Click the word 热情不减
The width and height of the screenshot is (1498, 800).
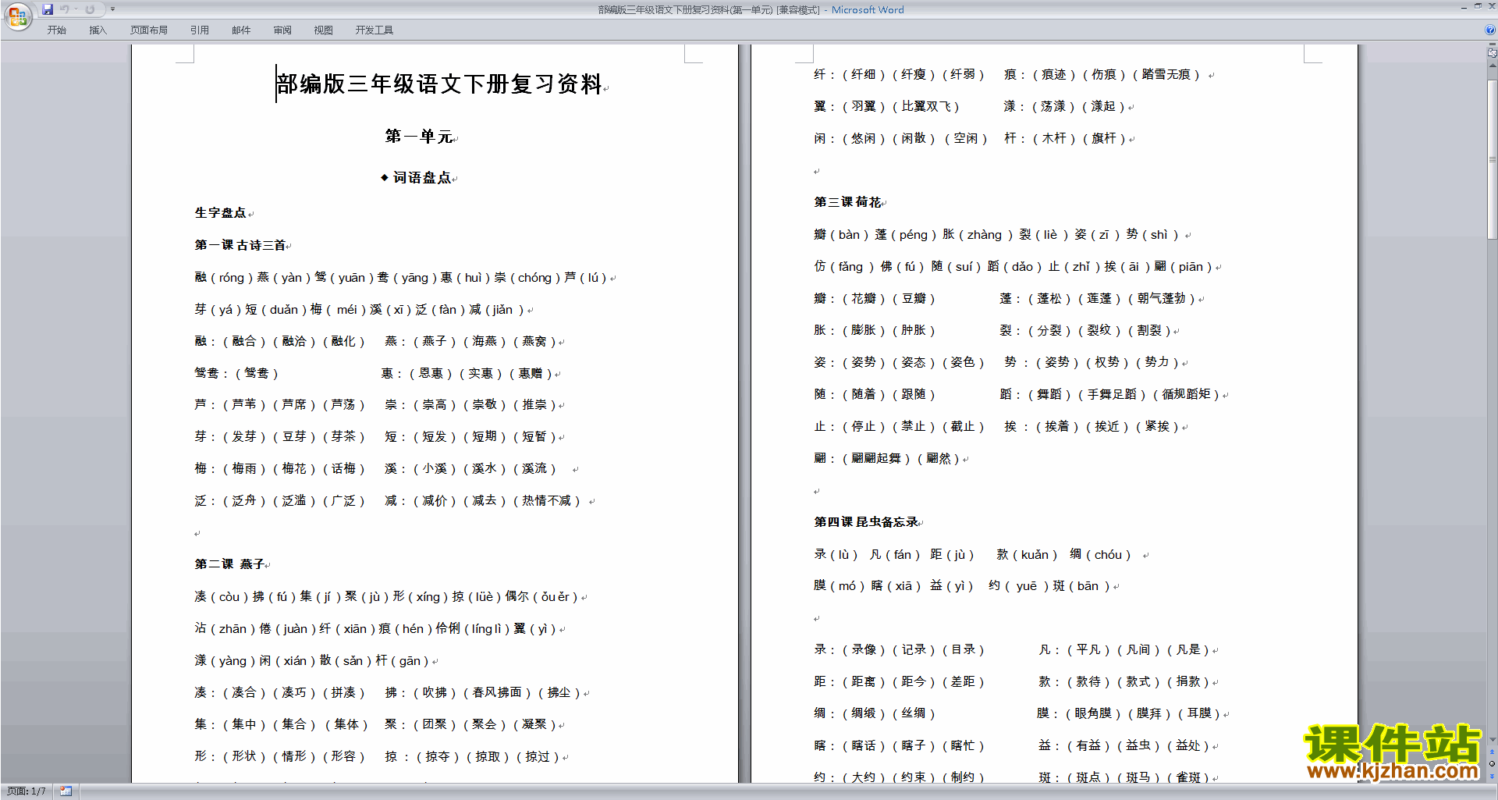tap(546, 501)
